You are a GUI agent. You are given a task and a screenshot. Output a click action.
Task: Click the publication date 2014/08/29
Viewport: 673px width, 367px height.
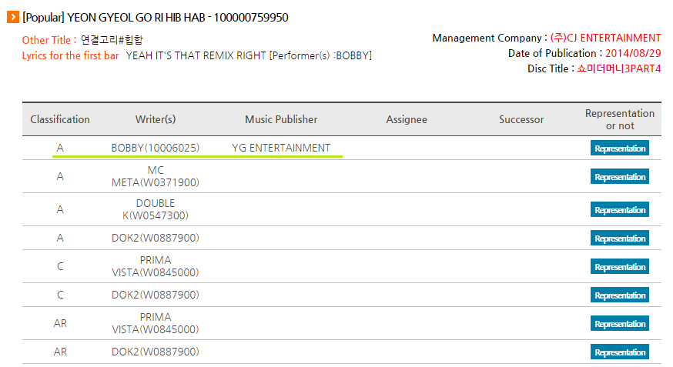633,53
